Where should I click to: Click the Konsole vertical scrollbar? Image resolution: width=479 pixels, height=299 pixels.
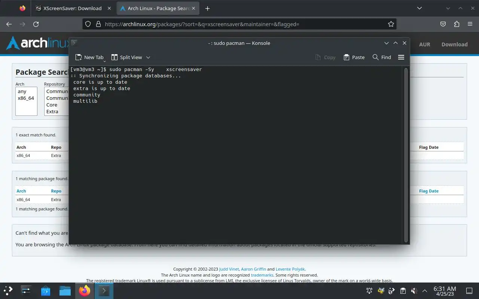(x=406, y=155)
